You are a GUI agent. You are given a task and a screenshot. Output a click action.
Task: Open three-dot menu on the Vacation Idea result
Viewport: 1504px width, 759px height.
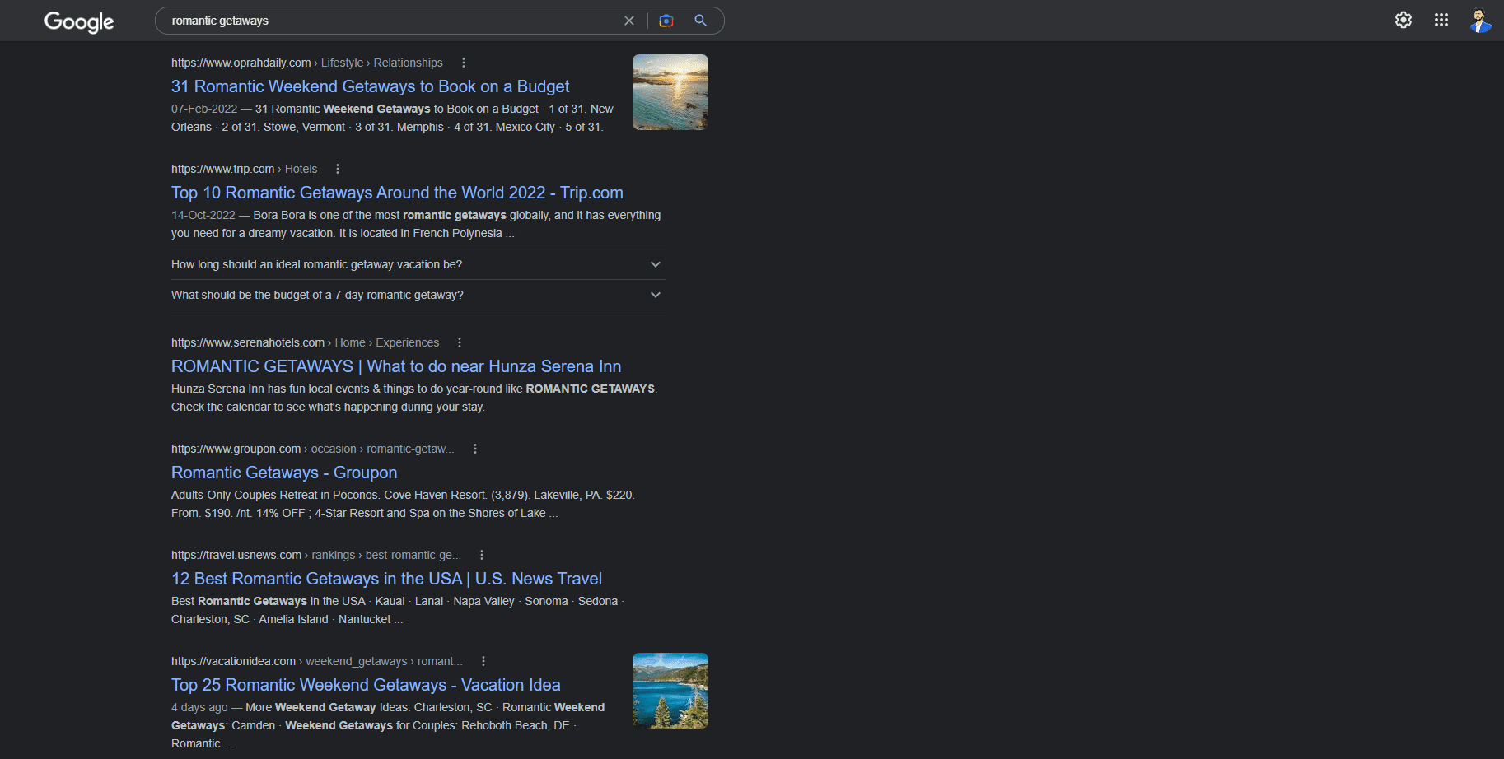coord(483,660)
